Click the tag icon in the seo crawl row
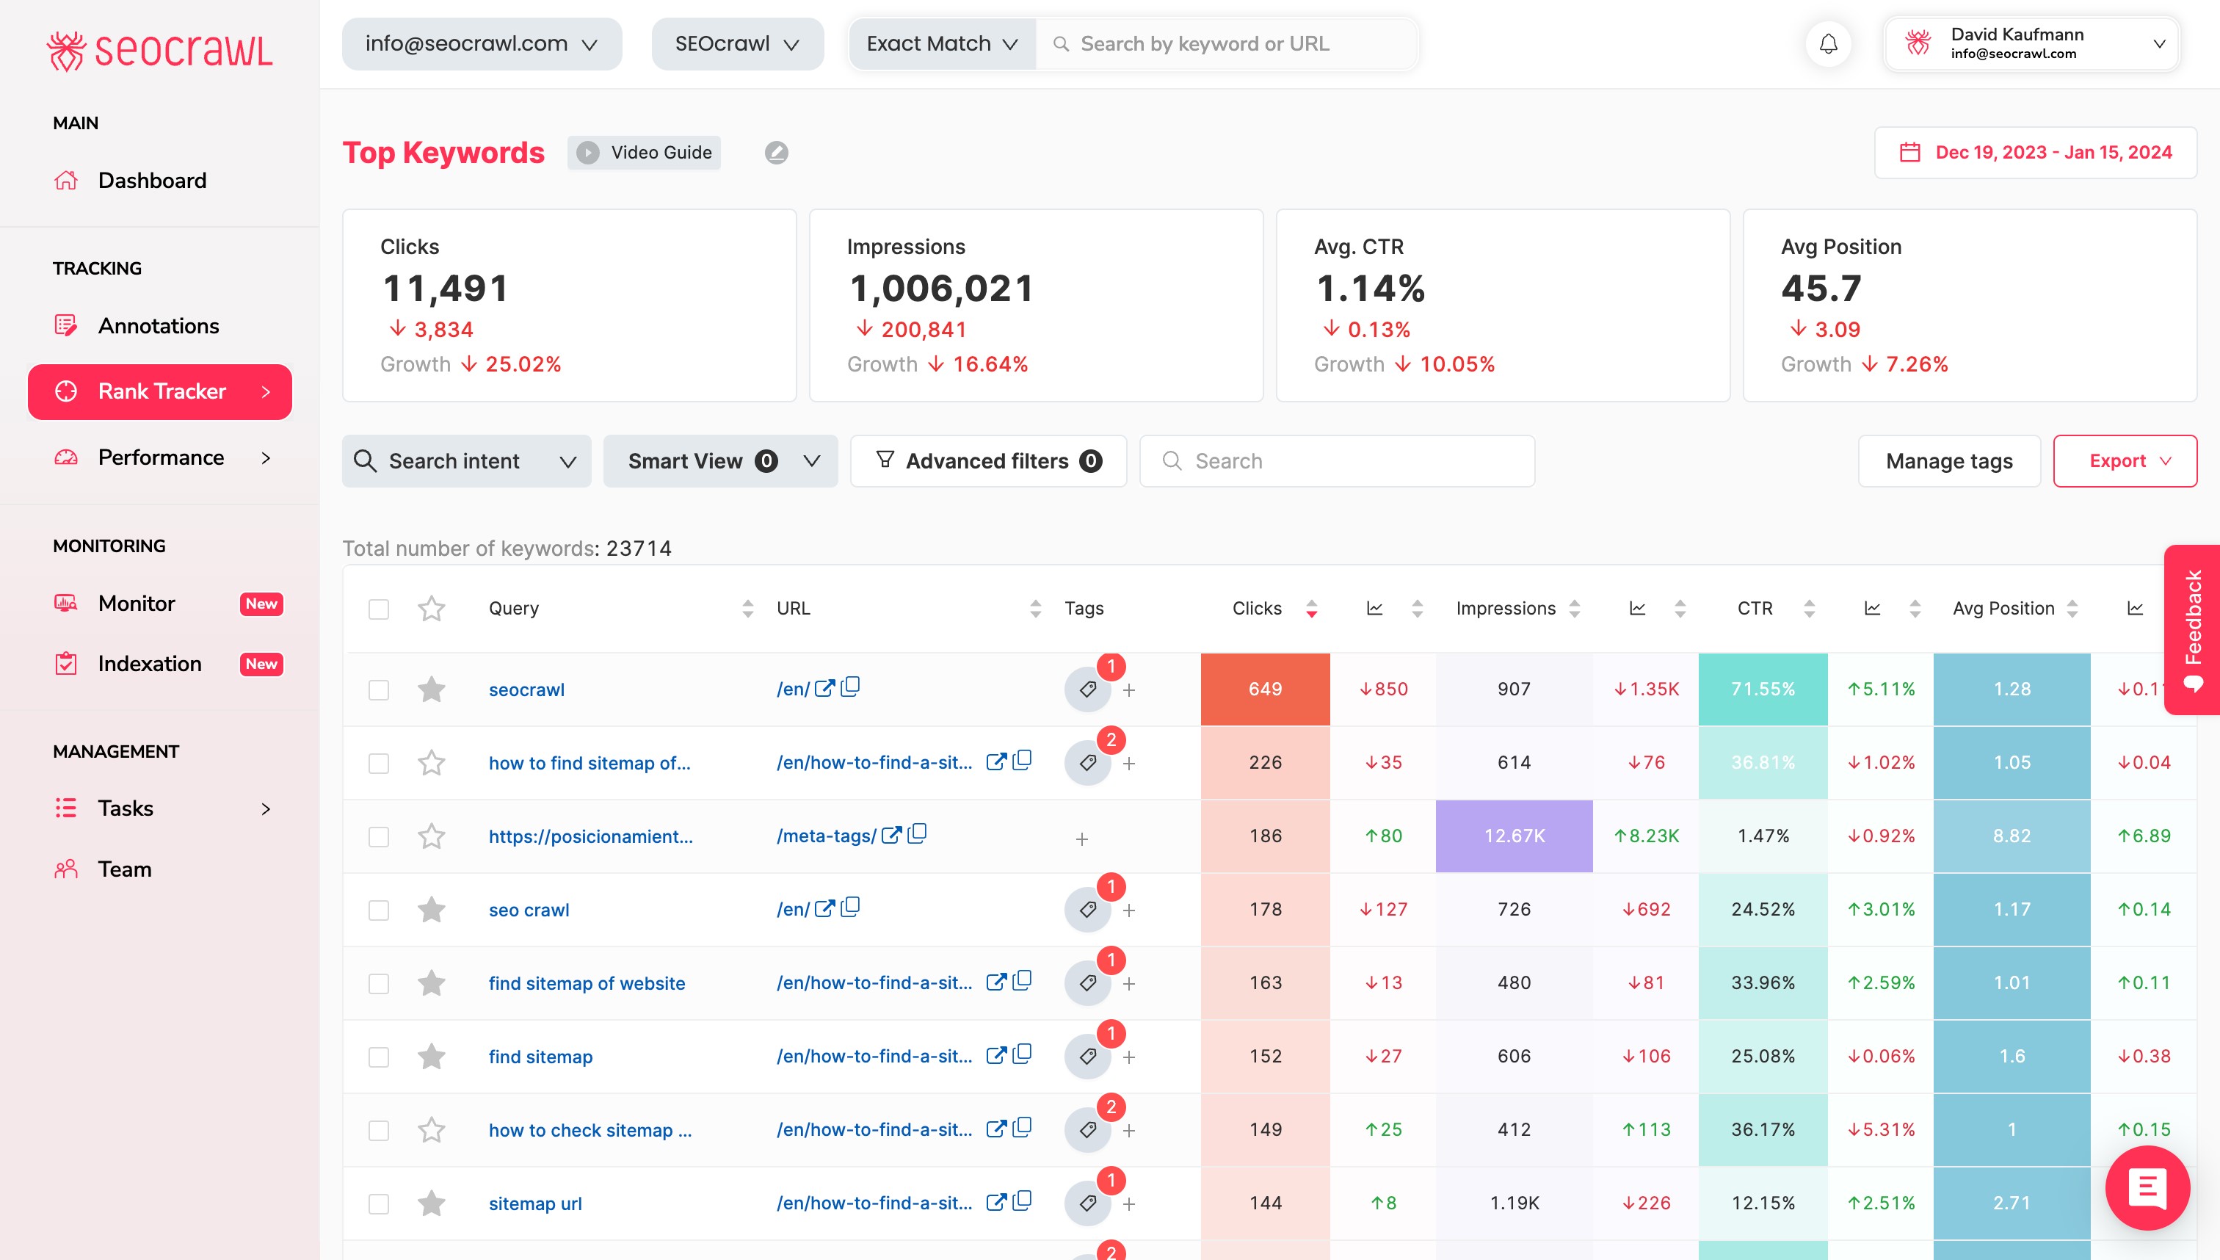This screenshot has height=1260, width=2220. (1087, 910)
